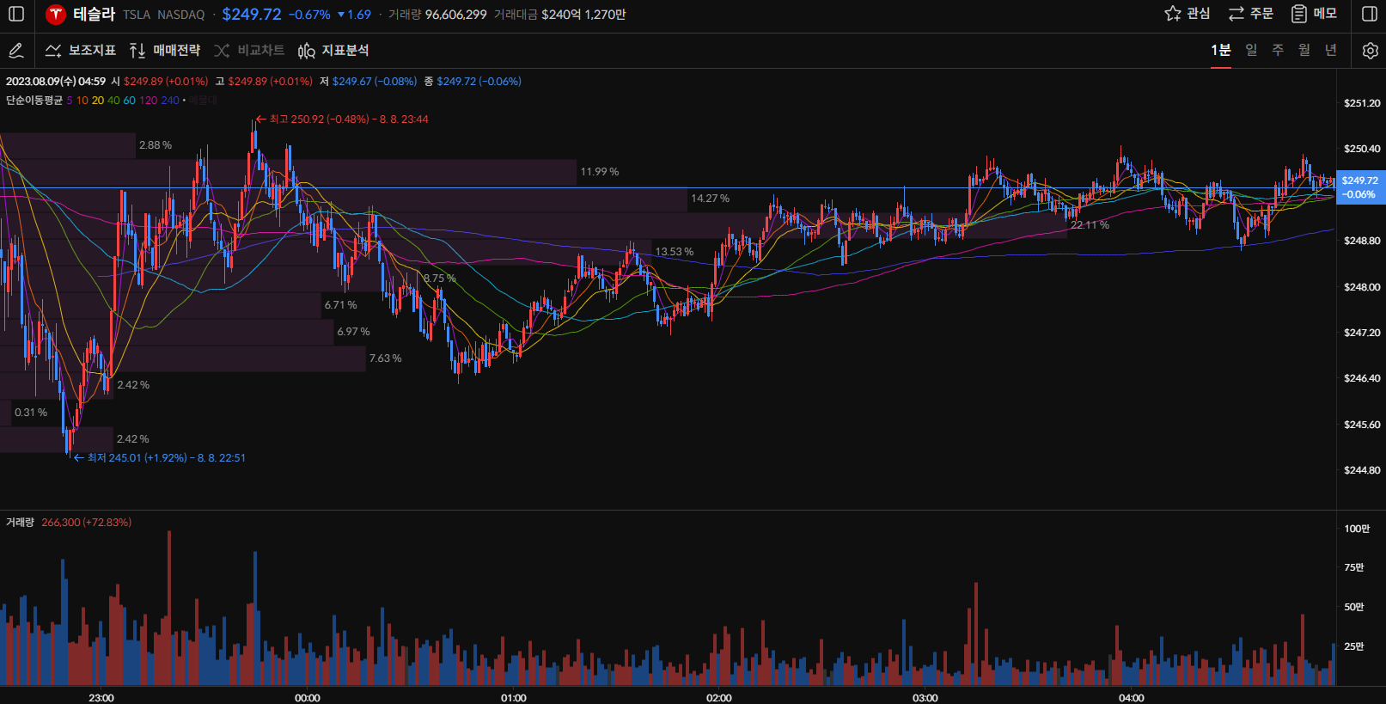Click the header price $249.72
The height and width of the screenshot is (704, 1386).
coord(252,14)
